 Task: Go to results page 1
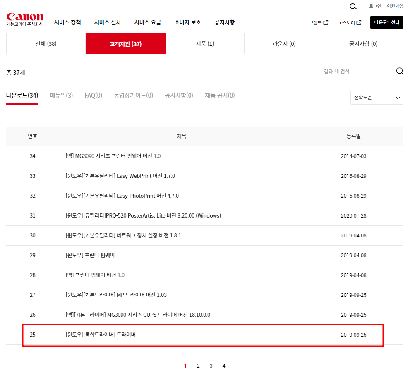click(185, 366)
